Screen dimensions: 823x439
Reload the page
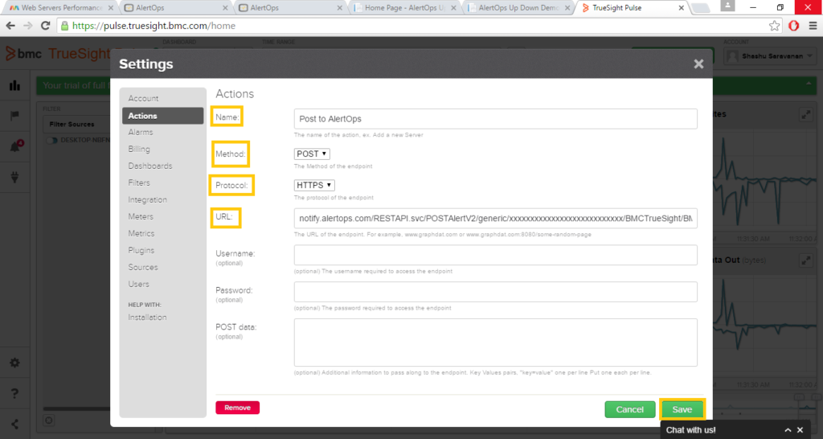[46, 26]
